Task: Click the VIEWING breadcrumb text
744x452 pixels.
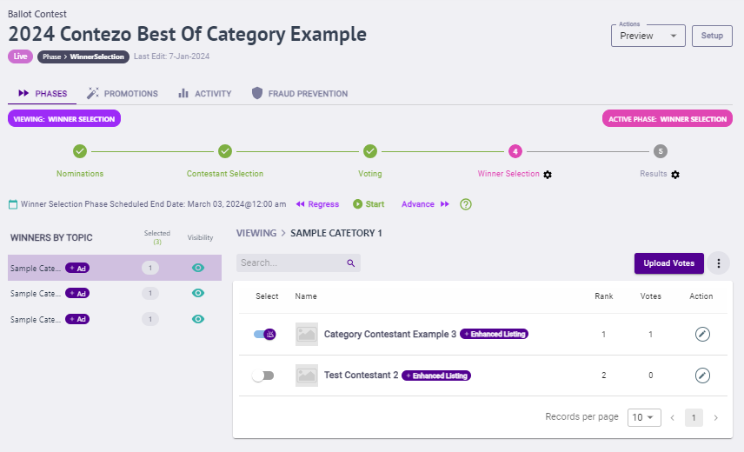Action: [x=256, y=233]
